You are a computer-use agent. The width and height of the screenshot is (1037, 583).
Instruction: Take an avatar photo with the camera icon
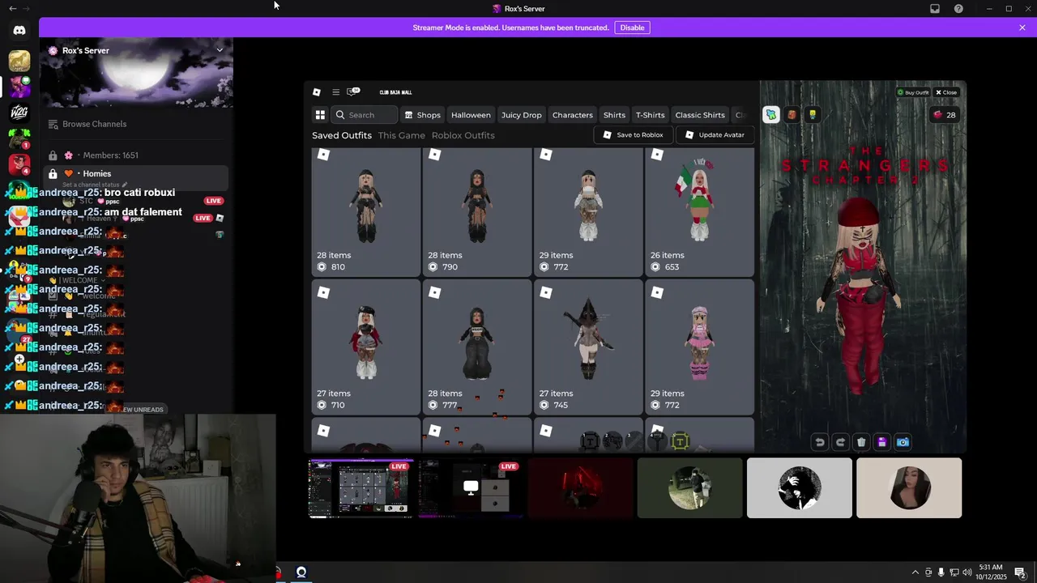click(903, 442)
